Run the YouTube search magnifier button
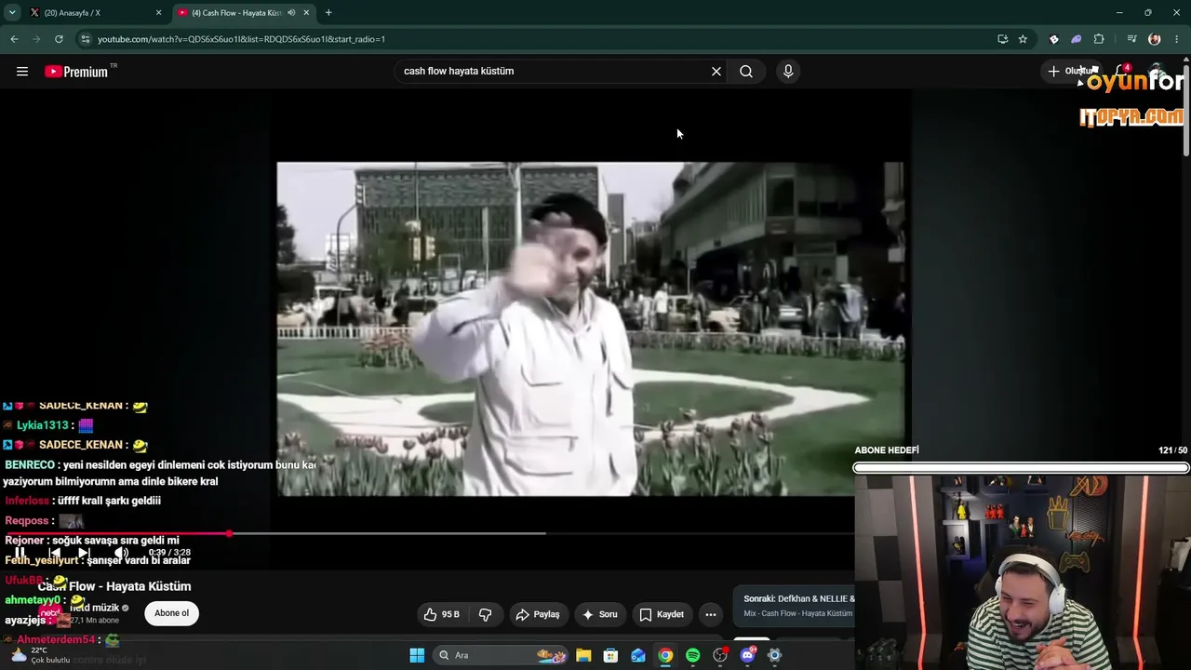The image size is (1191, 670). tap(746, 71)
